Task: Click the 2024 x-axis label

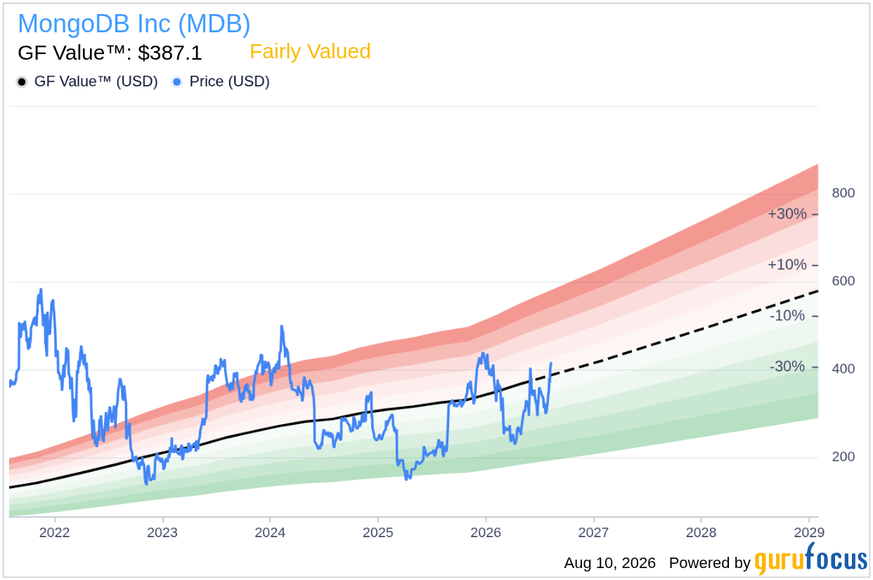Action: coord(270,532)
